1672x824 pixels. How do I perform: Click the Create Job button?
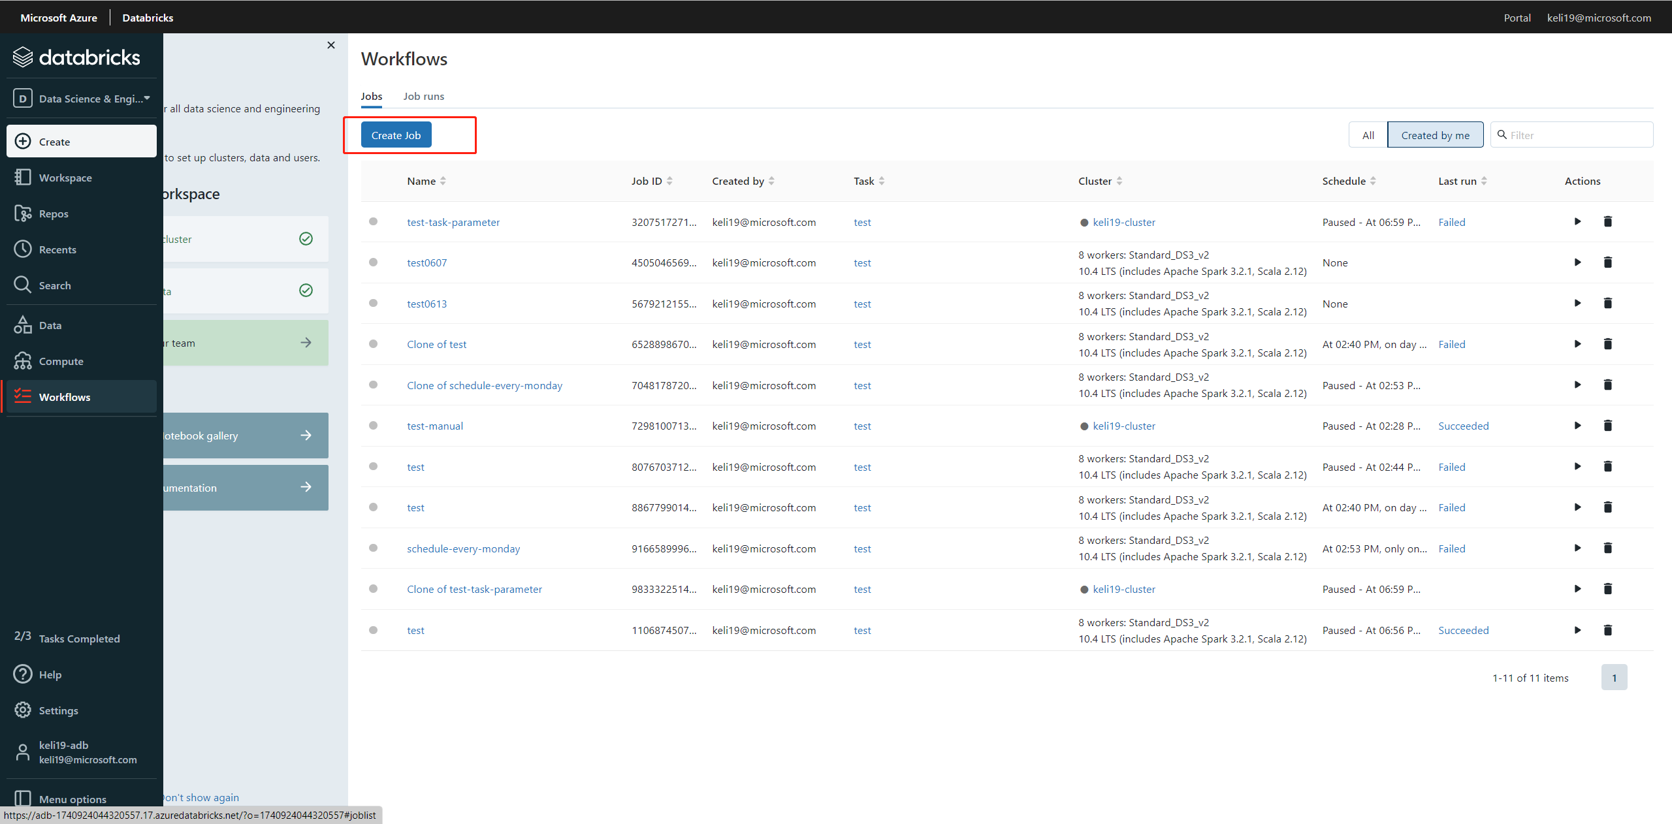[x=396, y=135]
